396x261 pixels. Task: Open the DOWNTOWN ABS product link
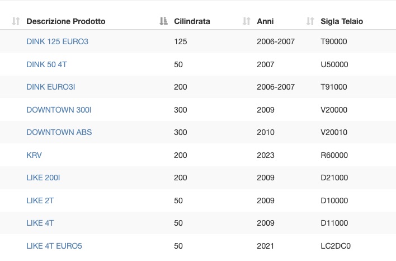(59, 132)
